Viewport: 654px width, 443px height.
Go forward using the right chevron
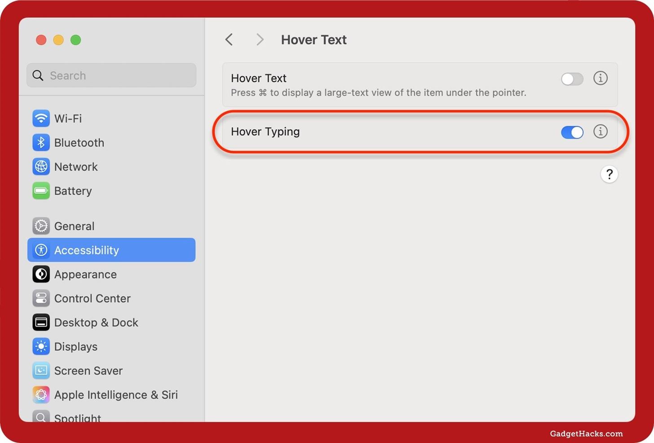click(x=260, y=39)
